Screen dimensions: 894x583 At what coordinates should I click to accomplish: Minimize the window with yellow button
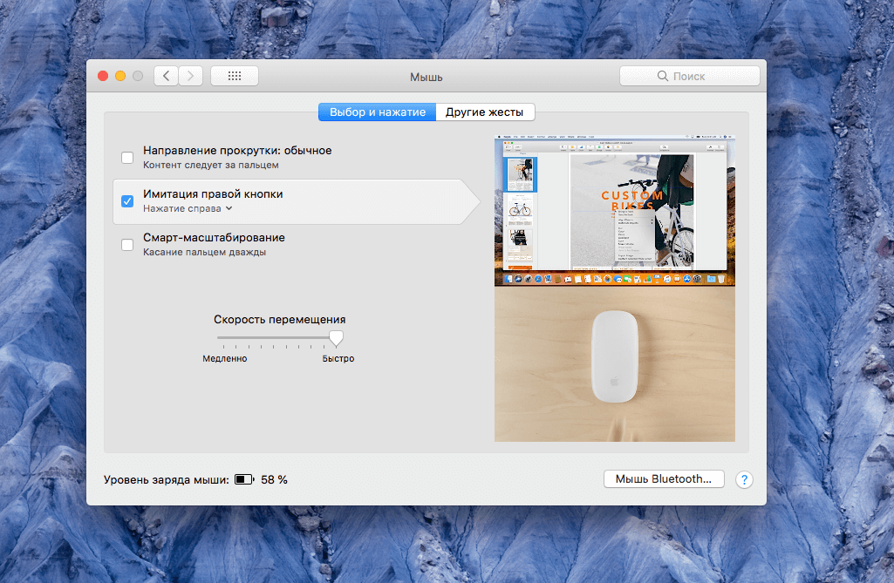tap(120, 76)
